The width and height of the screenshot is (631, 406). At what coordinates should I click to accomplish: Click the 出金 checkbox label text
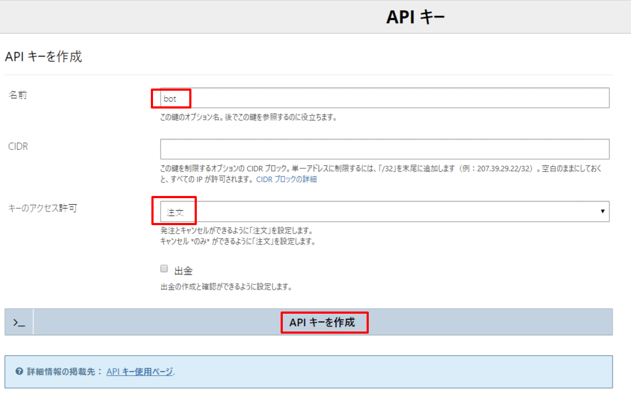(184, 270)
